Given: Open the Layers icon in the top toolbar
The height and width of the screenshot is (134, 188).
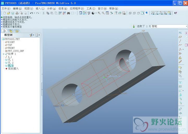Looking at the screenshot, I should [x=120, y=13].
